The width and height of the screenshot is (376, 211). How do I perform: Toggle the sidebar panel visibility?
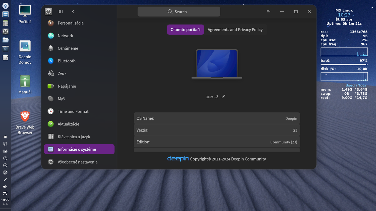tap(61, 11)
